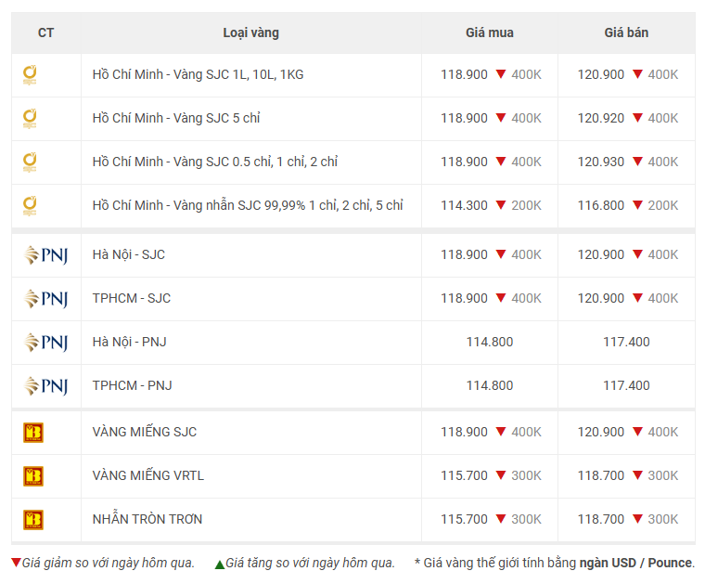
Task: Click the CT column header
Action: pos(45,32)
